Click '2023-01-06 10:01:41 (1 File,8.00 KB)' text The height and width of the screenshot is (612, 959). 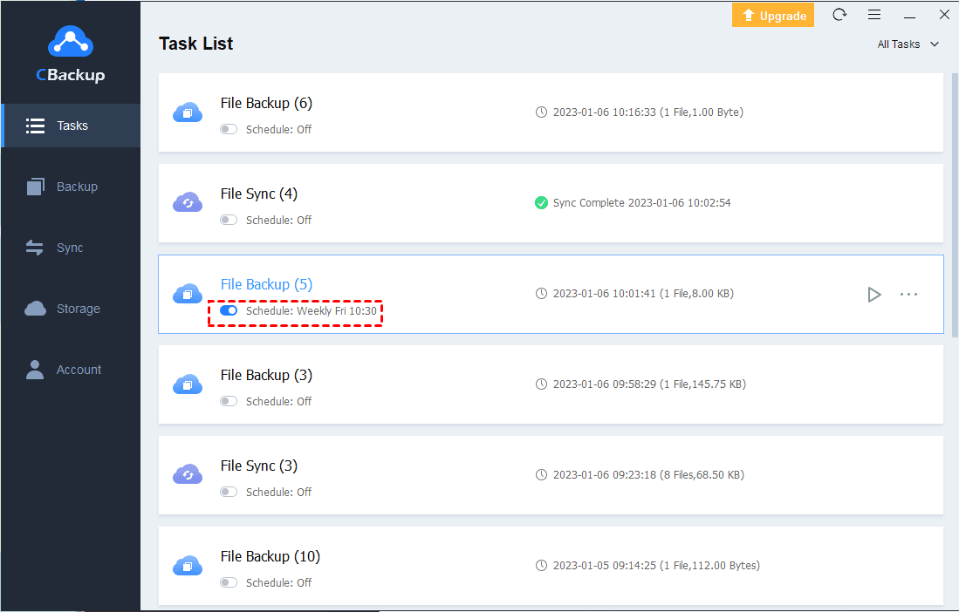(643, 294)
